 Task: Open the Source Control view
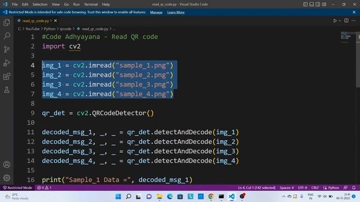point(7,49)
